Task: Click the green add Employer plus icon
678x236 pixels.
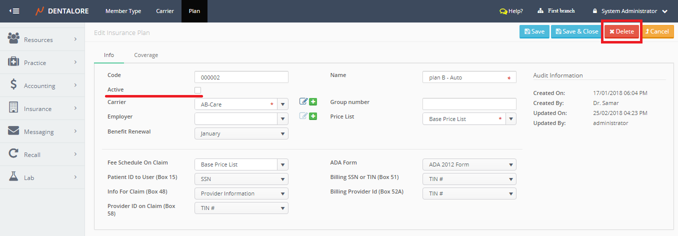Action: click(x=313, y=116)
